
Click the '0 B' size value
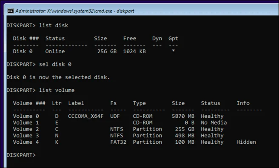pyautogui.click(x=190, y=122)
